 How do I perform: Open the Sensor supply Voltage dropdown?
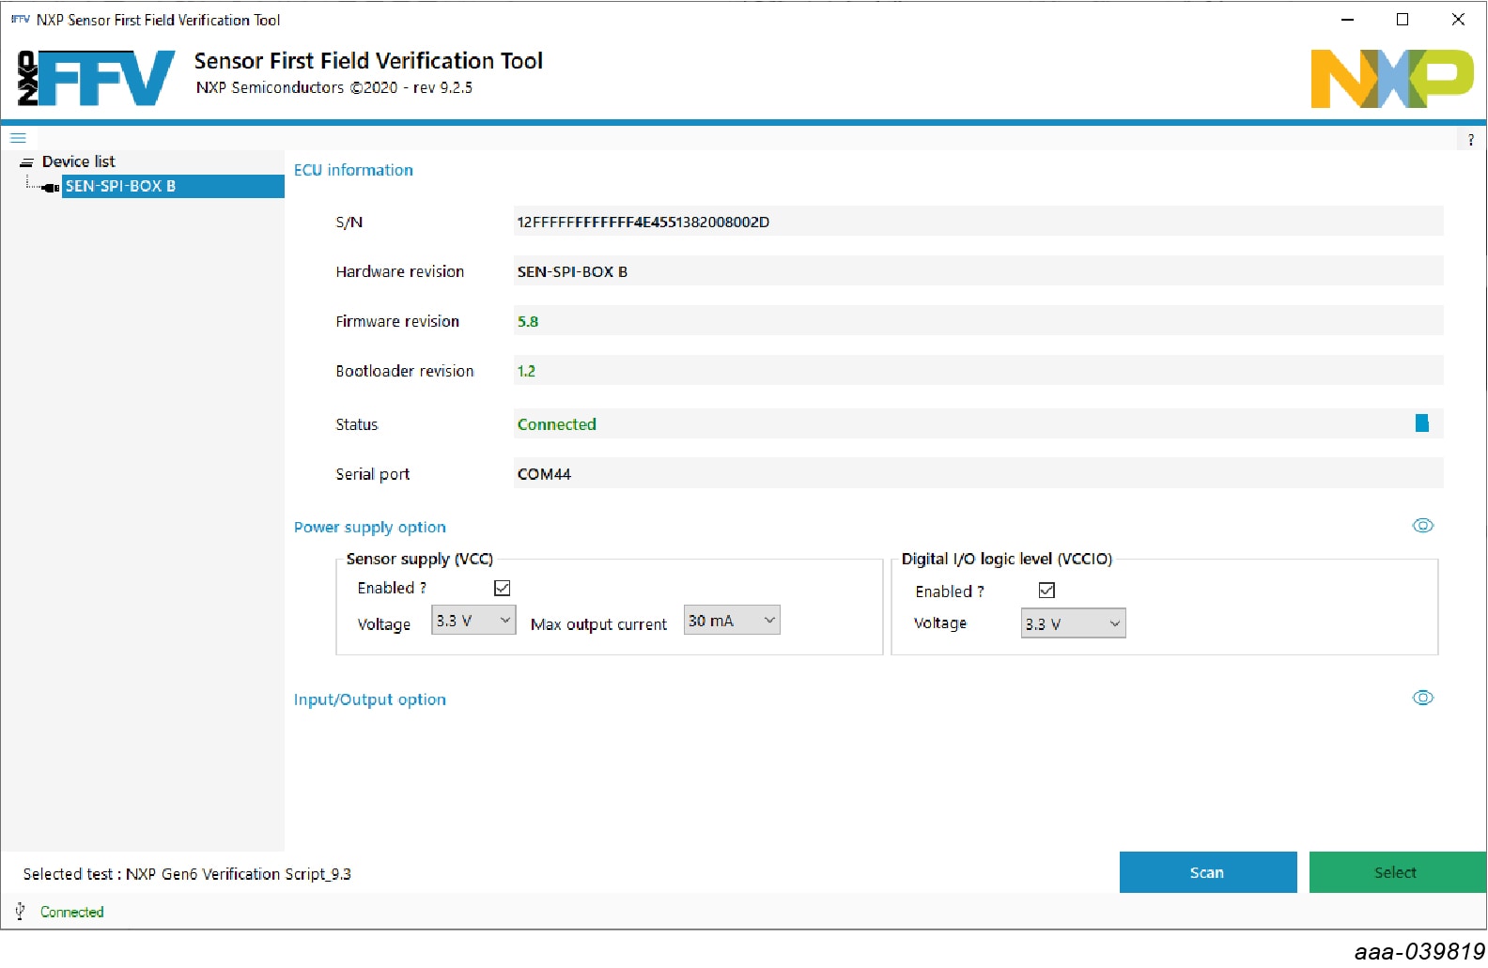[473, 621]
